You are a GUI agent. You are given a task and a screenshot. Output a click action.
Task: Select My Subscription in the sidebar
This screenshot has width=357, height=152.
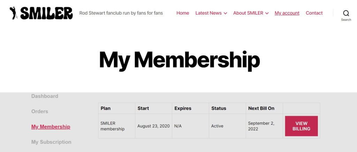51,142
